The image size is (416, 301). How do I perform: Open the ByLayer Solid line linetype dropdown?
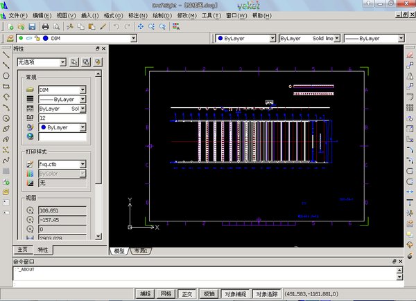pyautogui.click(x=336, y=39)
